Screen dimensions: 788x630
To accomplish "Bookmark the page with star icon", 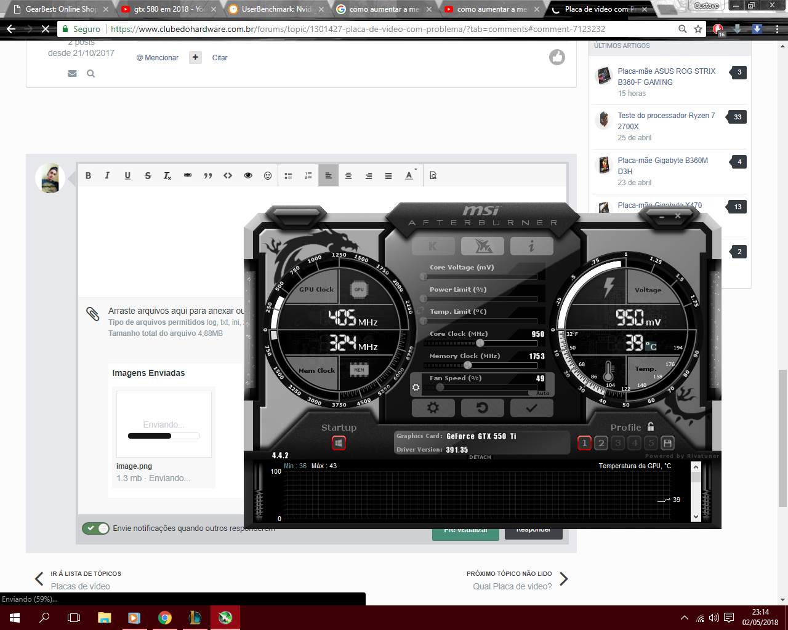I will coord(698,29).
